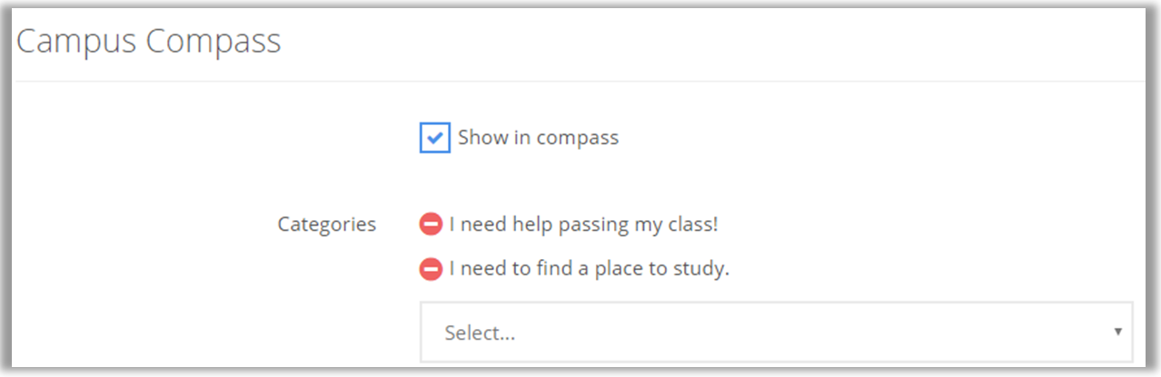This screenshot has height=377, width=1161.
Task: Select the first listed category entry row
Action: (x=583, y=224)
